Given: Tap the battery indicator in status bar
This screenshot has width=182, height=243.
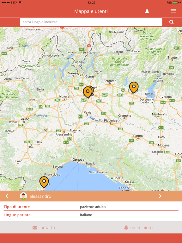Looking at the screenshot, I should (176, 3).
